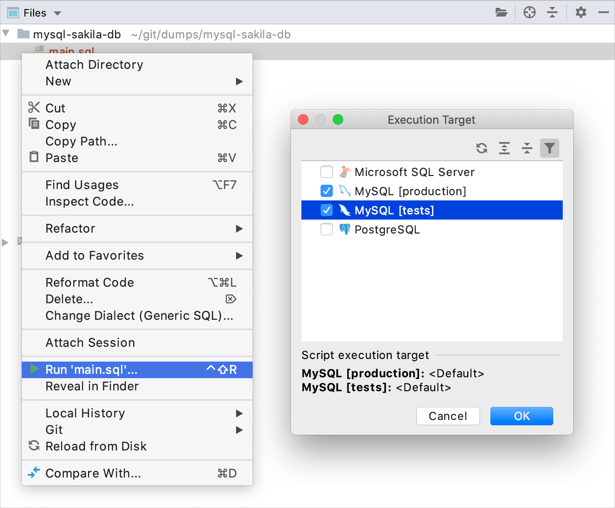Open the Files view dropdown arrow
This screenshot has width=615, height=508.
[x=57, y=14]
